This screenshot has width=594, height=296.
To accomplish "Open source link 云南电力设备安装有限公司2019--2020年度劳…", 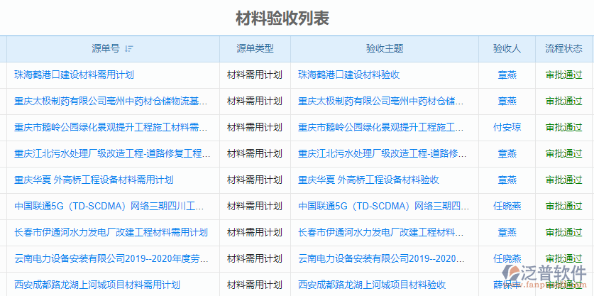I will (x=111, y=258).
